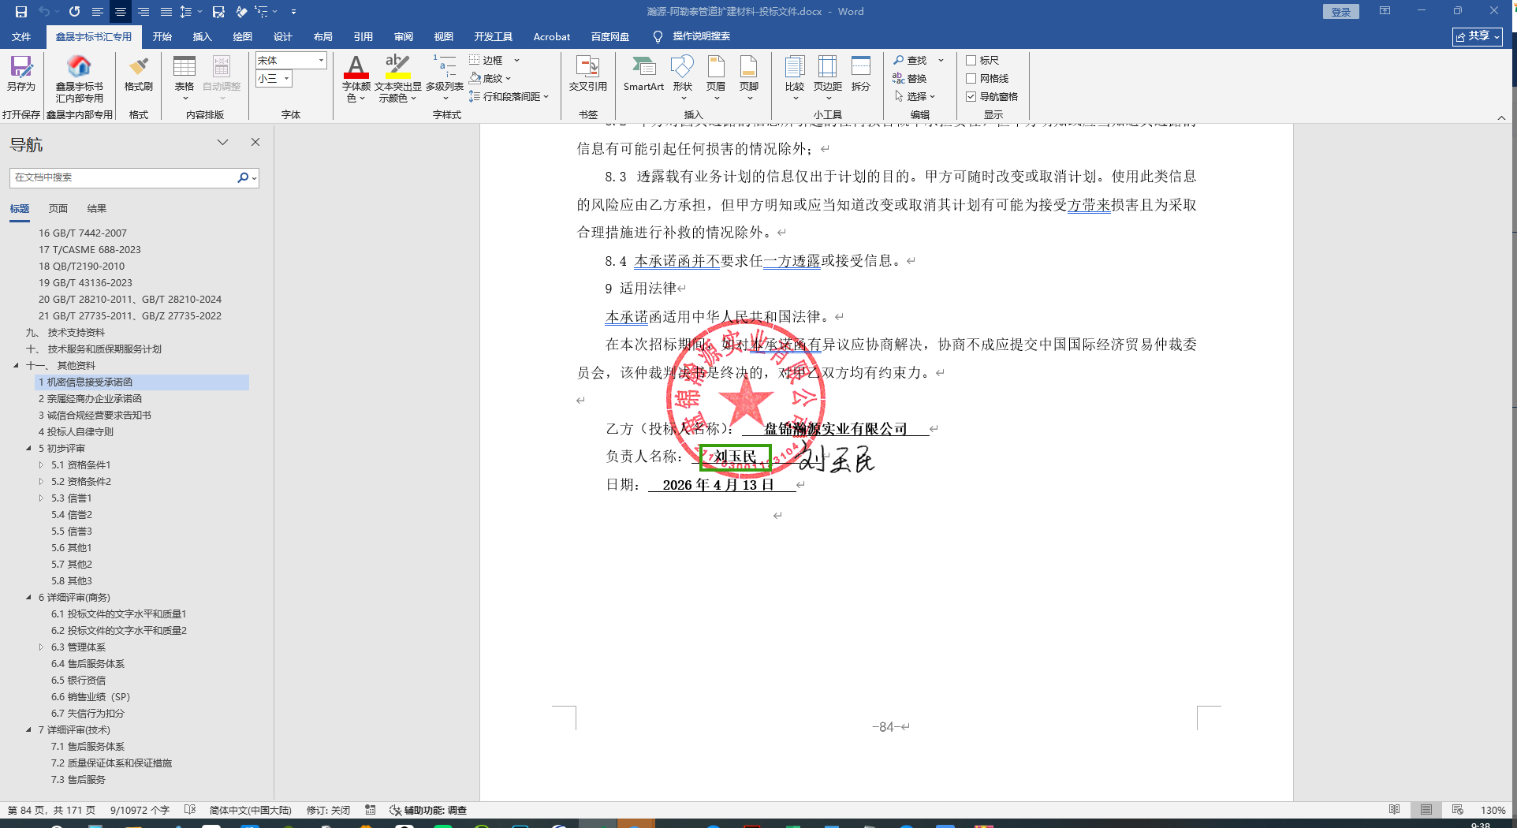1517x828 pixels.
Task: Click the justify alignment icon
Action: coord(166,12)
